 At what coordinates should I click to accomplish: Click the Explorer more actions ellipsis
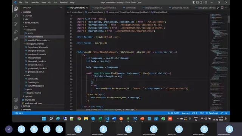coord(61,8)
